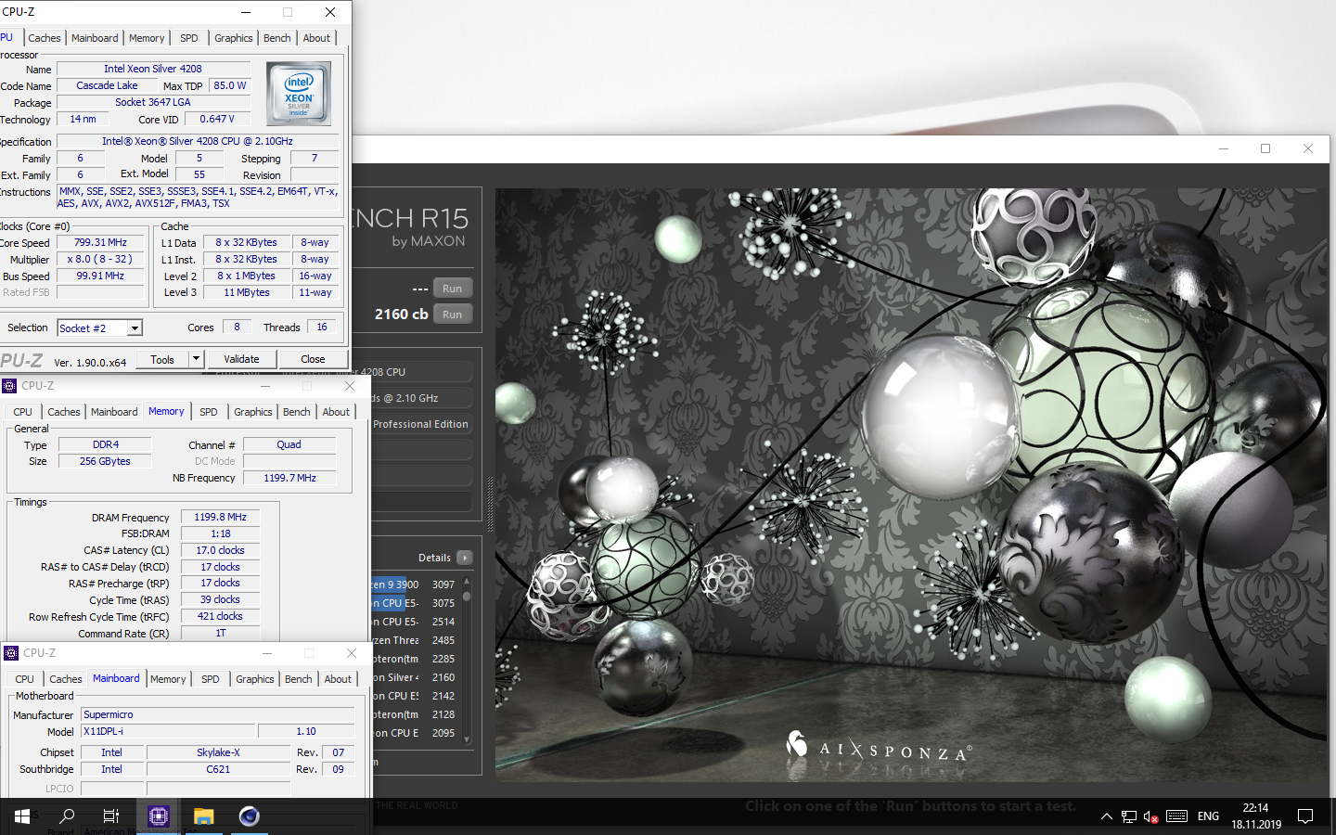Click the ENG language indicator

pyautogui.click(x=1208, y=816)
